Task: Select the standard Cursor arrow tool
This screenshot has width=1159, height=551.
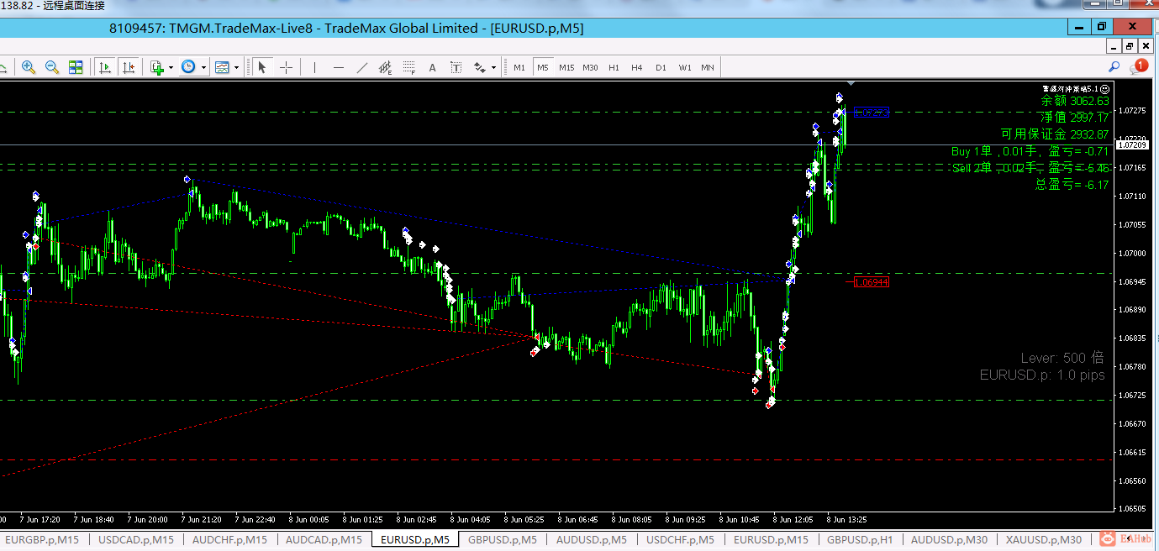Action: 262,67
